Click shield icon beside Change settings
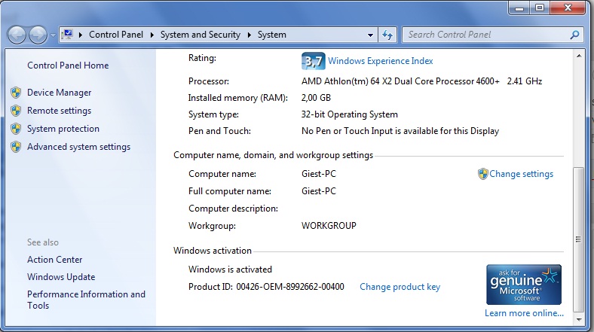Image resolution: width=594 pixels, height=332 pixels. [x=482, y=174]
